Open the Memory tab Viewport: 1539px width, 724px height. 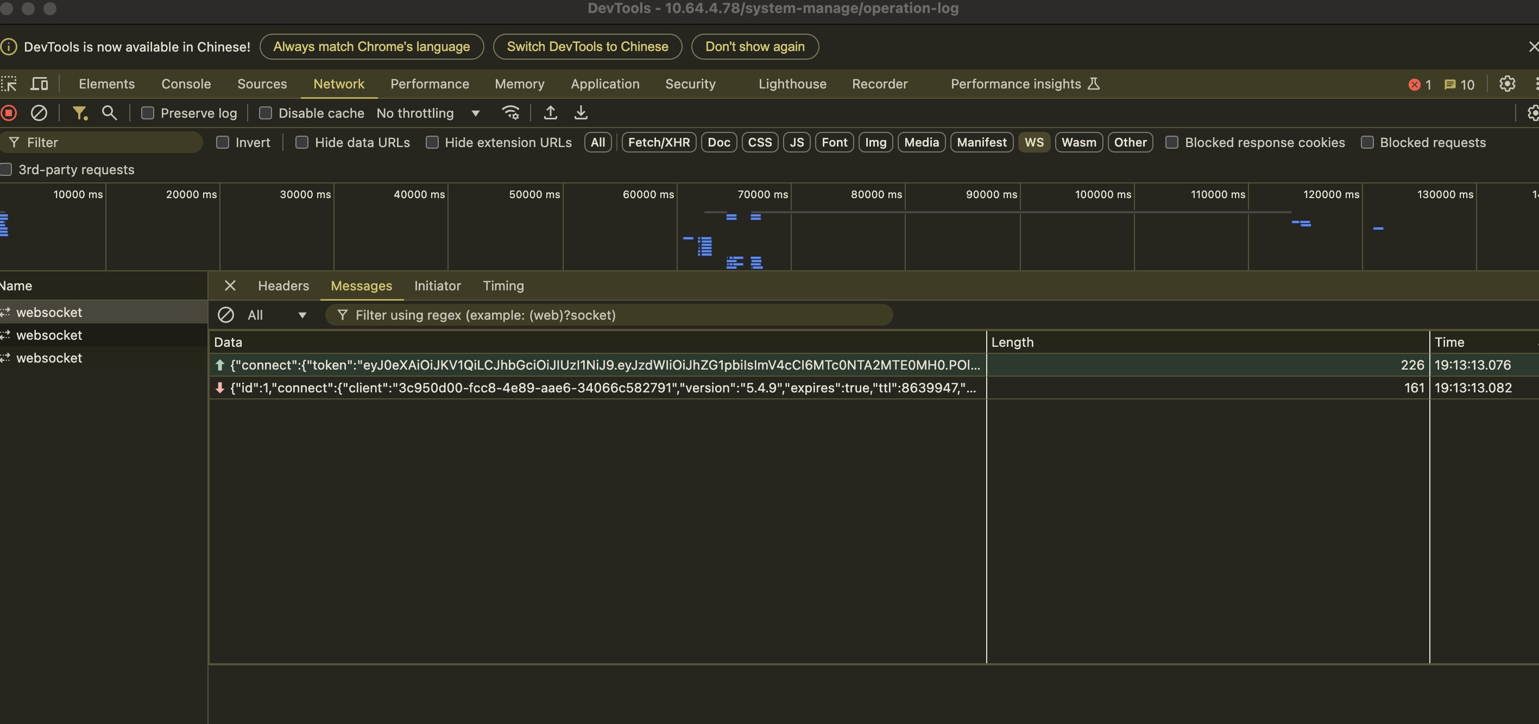[519, 84]
